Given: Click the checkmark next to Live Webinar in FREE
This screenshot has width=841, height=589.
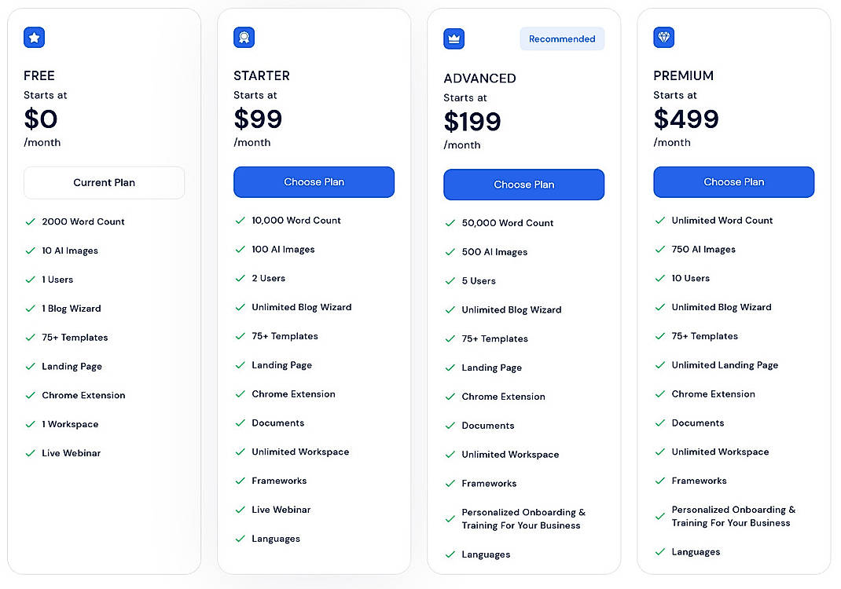Looking at the screenshot, I should tap(30, 453).
